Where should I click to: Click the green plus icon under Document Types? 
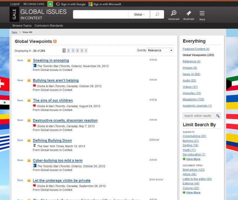click(x=184, y=192)
